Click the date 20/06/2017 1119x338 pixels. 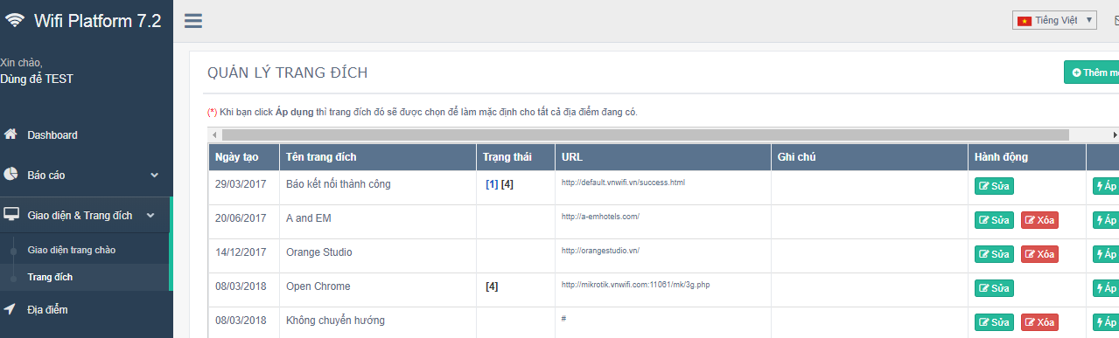(x=240, y=218)
